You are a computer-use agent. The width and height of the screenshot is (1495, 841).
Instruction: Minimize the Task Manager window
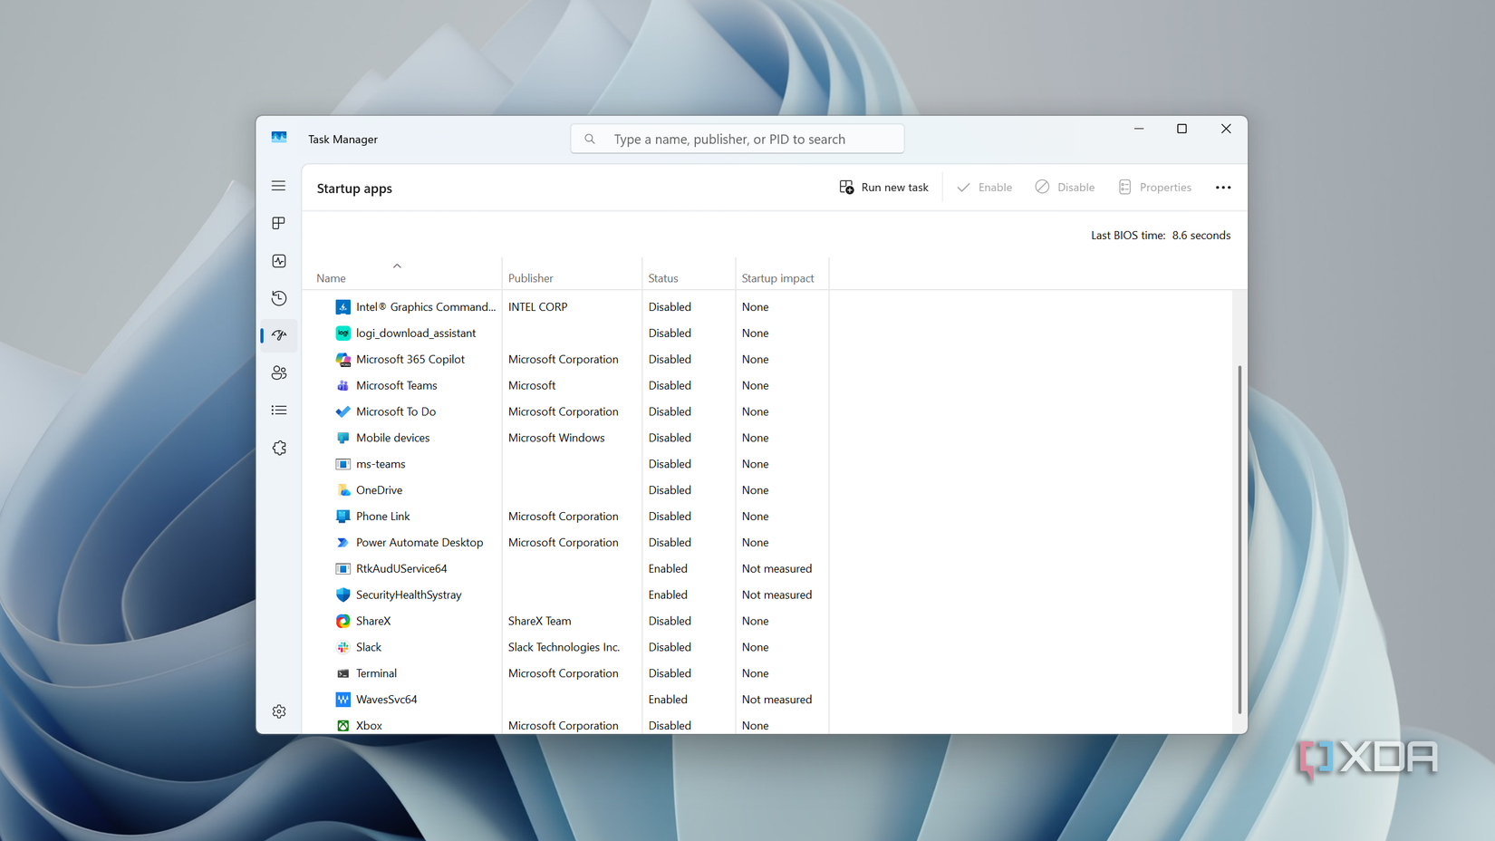1139,129
